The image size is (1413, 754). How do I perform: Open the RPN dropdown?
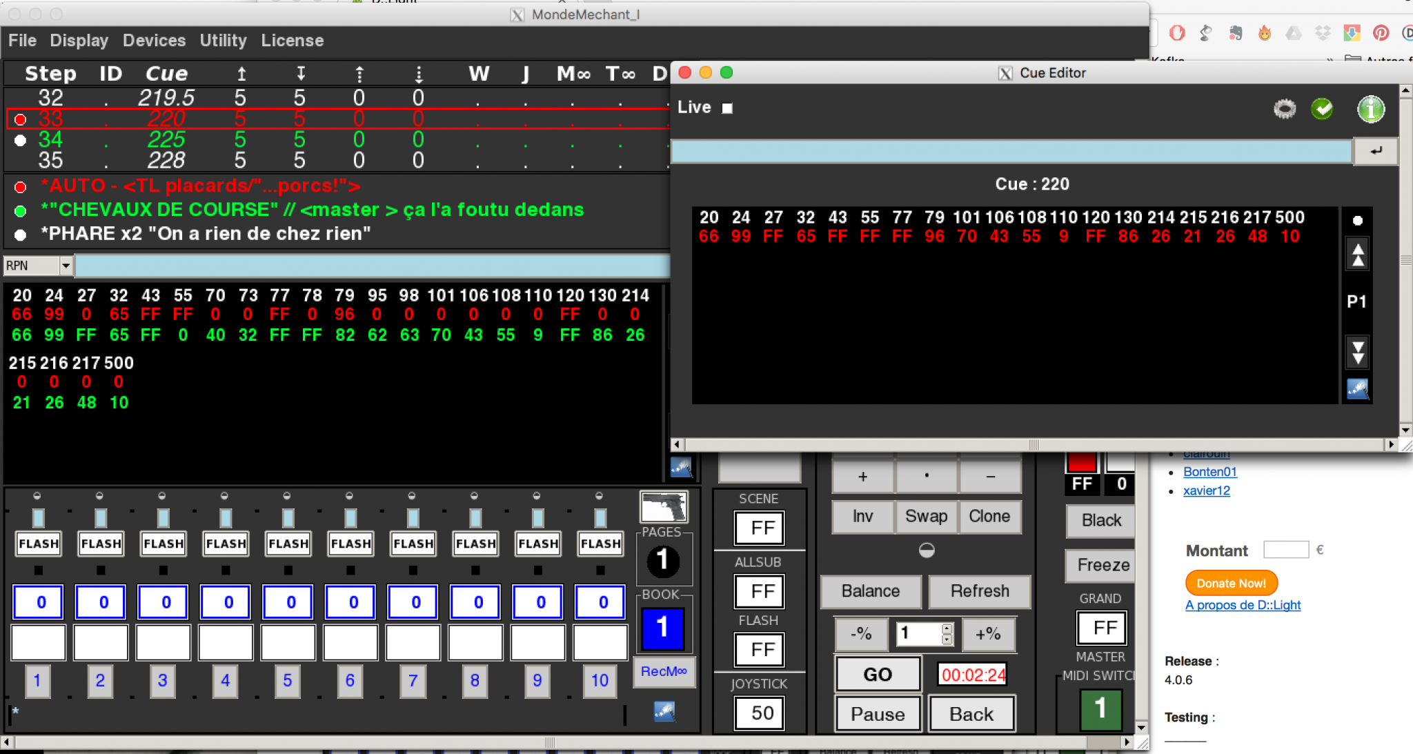[x=66, y=266]
